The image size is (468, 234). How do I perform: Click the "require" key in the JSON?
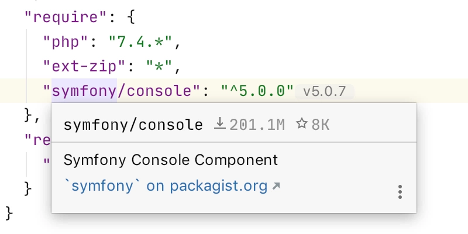(x=66, y=18)
